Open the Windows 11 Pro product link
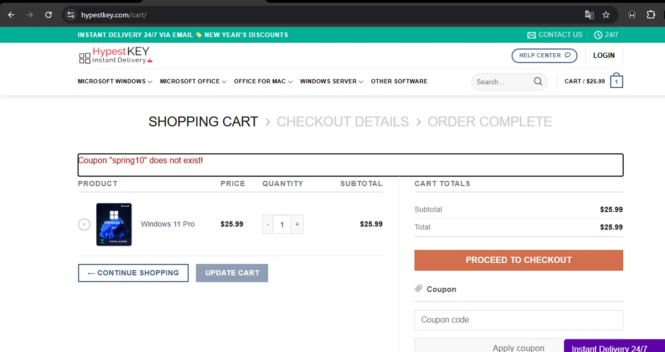Viewport: 665px width, 352px height. coord(168,224)
